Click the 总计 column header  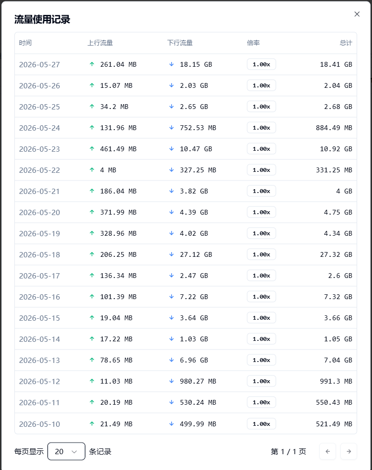pos(346,43)
